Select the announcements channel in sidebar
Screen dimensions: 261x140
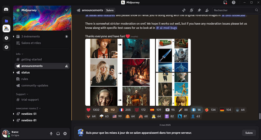[42, 66]
